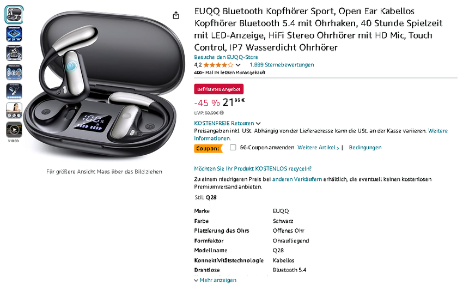The width and height of the screenshot is (463, 285).
Task: Click the Befristetes Angebot badge
Action: tap(219, 89)
